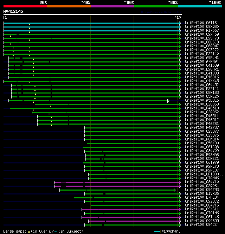Click the UniRef100_Q2Q063 label
Screen dimensions: 225x234
coord(202,104)
